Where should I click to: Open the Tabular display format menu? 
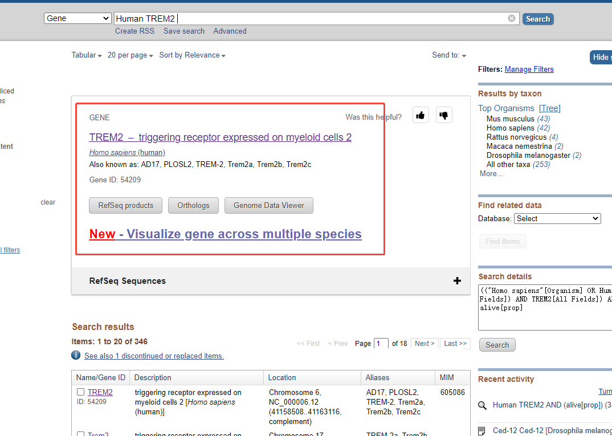pos(87,55)
